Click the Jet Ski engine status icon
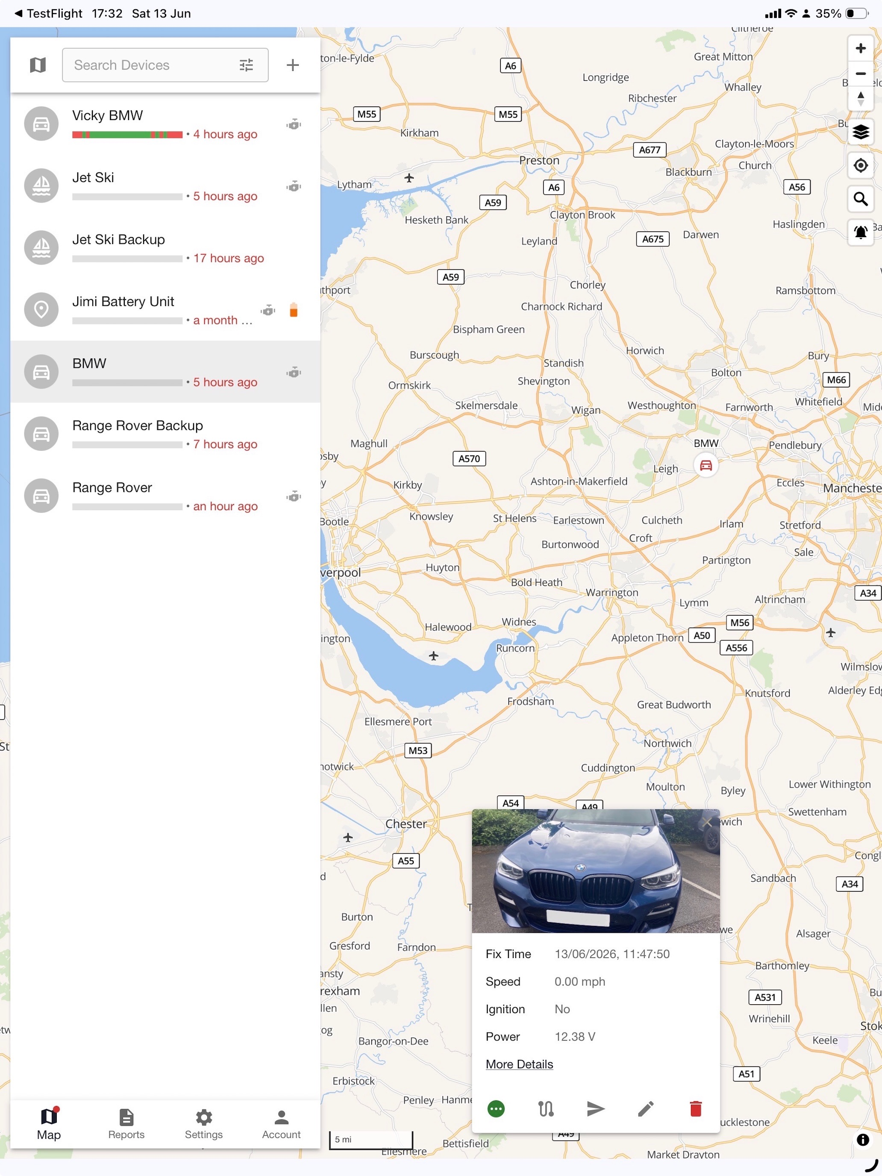Screen dimensions: 882x1176 coord(294,187)
